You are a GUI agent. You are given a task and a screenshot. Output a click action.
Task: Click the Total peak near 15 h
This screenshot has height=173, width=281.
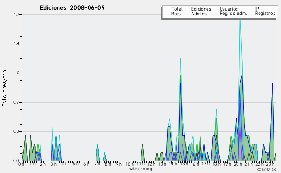click(180, 58)
